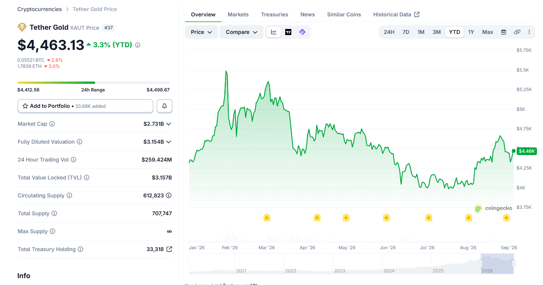Select the YTD time range

[x=455, y=32]
